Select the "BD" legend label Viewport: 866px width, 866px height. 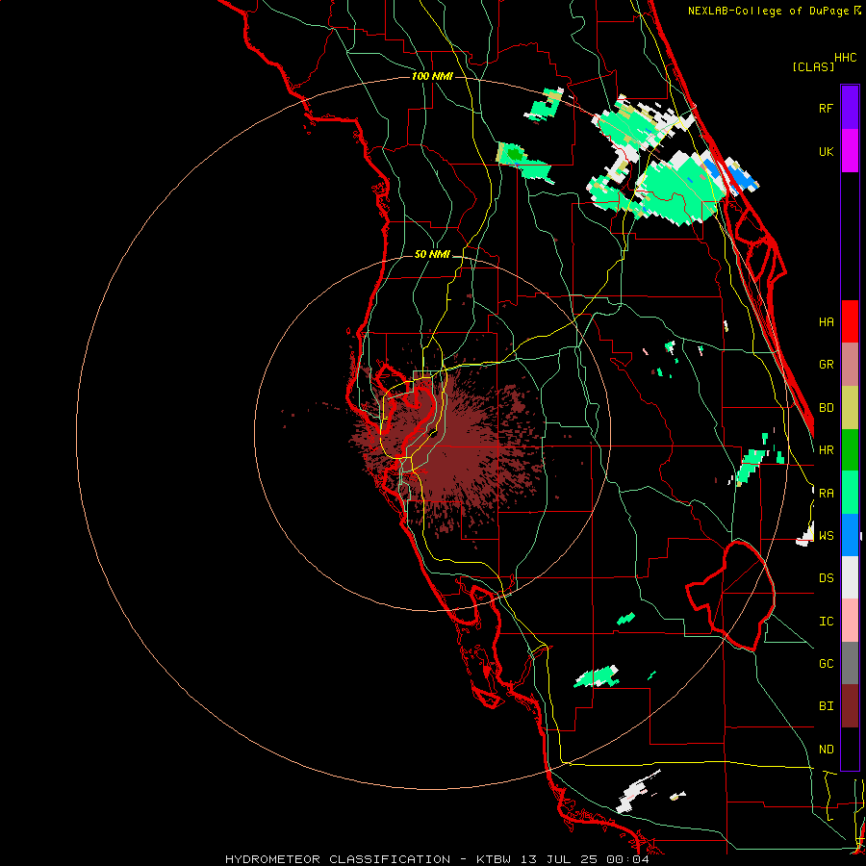826,408
